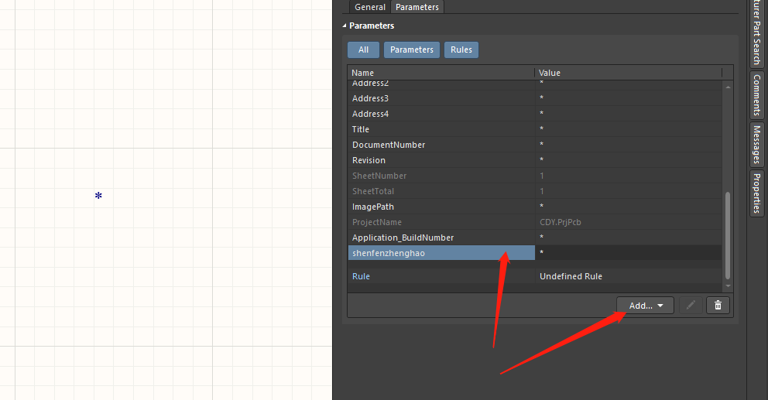Image resolution: width=768 pixels, height=400 pixels.
Task: Open Manufacturer Part Search side tab
Action: [756, 32]
